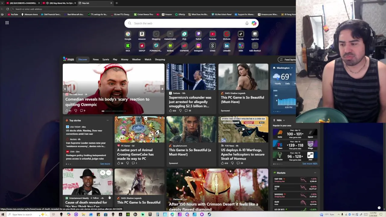The image size is (386, 217).
Task: Open the Amazon shortcut tile
Action: point(142,36)
